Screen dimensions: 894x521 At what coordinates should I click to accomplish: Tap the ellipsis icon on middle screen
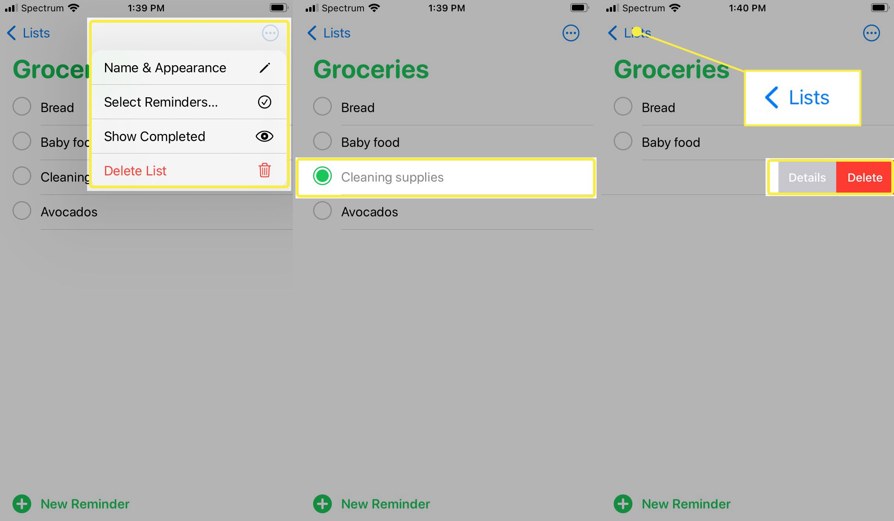point(571,32)
